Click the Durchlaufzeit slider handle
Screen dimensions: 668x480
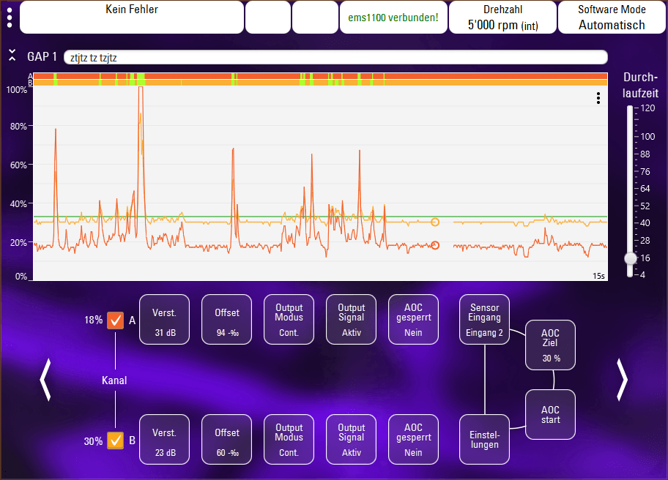631,258
